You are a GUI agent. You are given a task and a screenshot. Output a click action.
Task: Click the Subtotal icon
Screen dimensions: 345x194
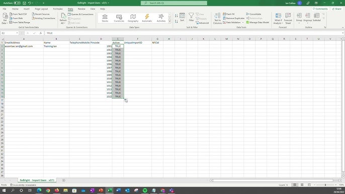(317, 17)
